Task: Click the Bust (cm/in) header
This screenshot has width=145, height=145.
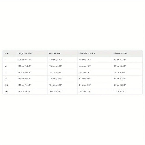Action: click(55, 53)
